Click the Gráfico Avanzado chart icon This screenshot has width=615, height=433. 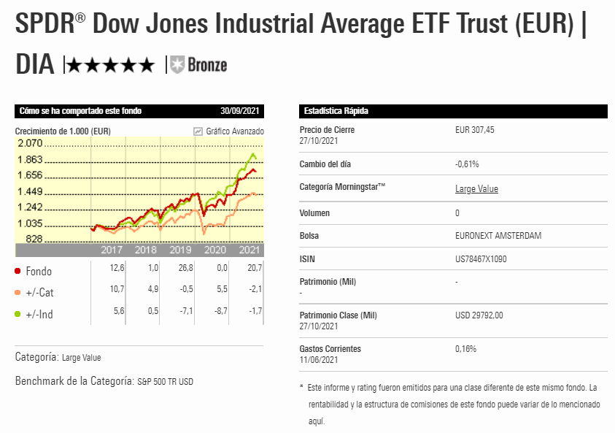198,131
